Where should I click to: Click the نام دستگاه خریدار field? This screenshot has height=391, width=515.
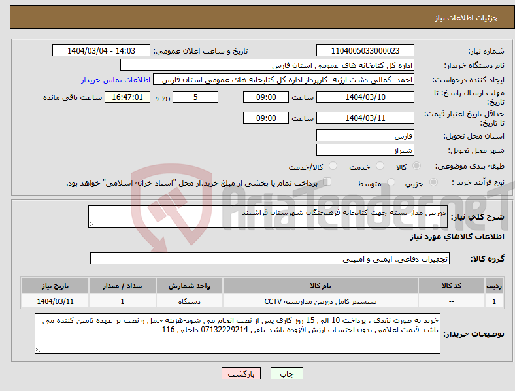point(267,65)
